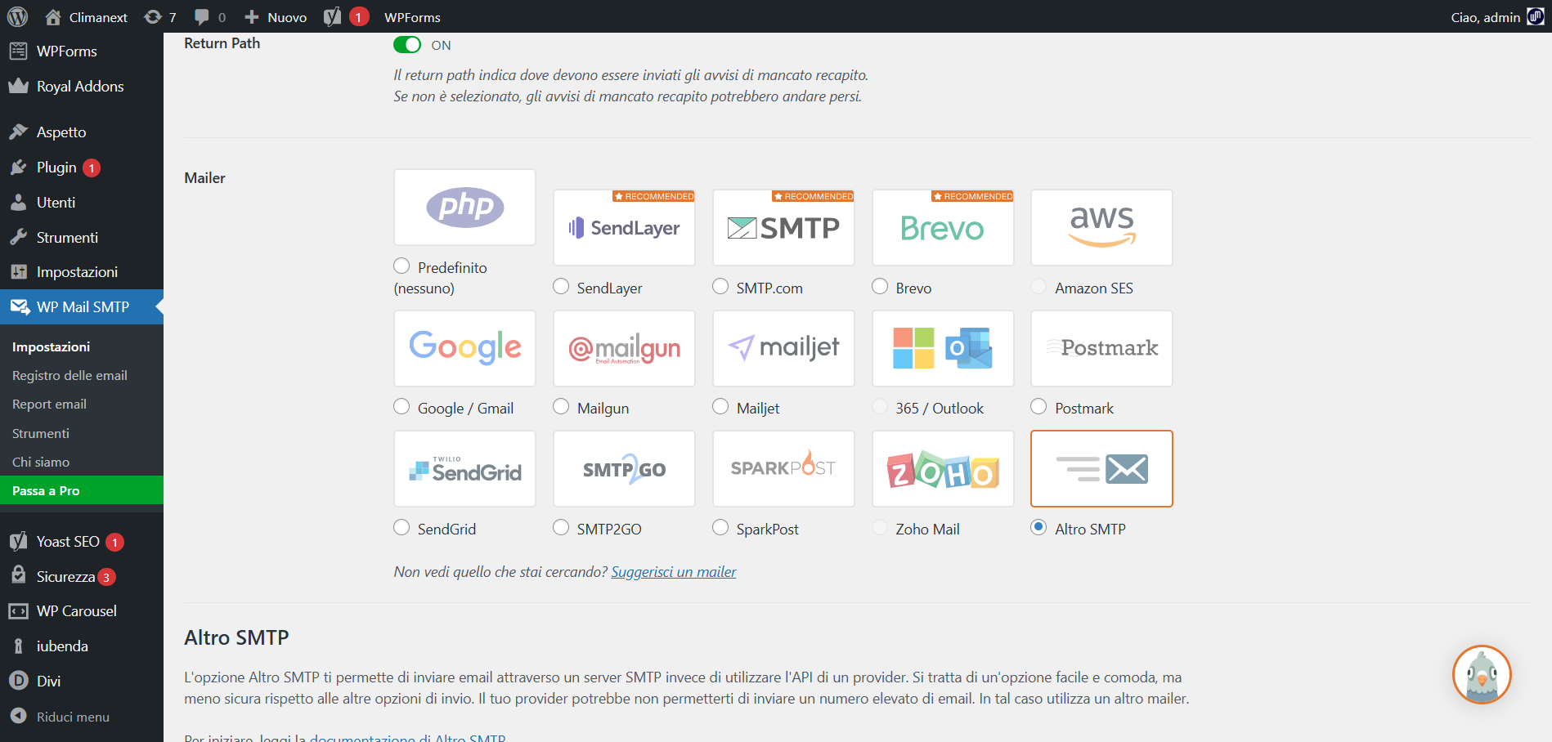Open Strumenti main sidebar menu
The image size is (1552, 742).
pyautogui.click(x=82, y=238)
